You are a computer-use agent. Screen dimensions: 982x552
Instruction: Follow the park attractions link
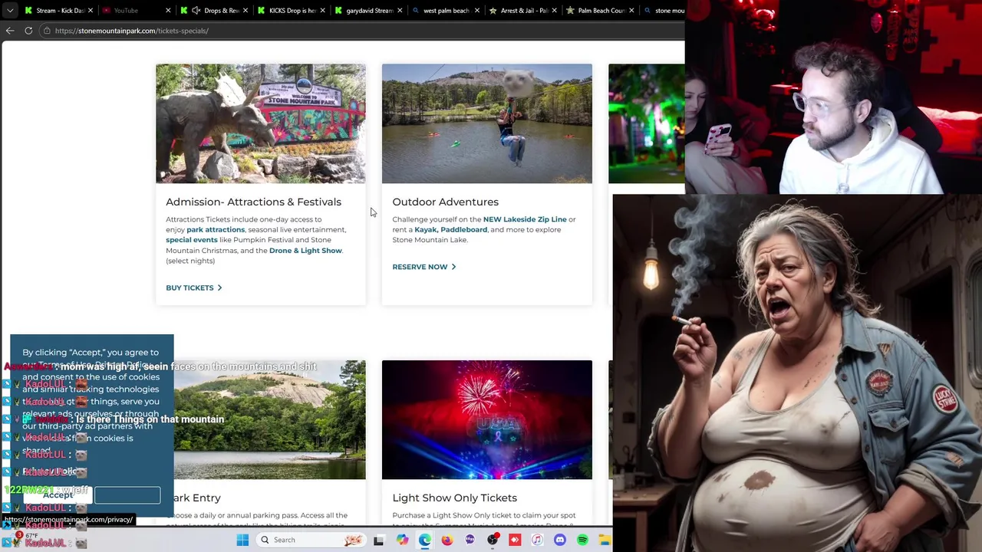point(216,229)
